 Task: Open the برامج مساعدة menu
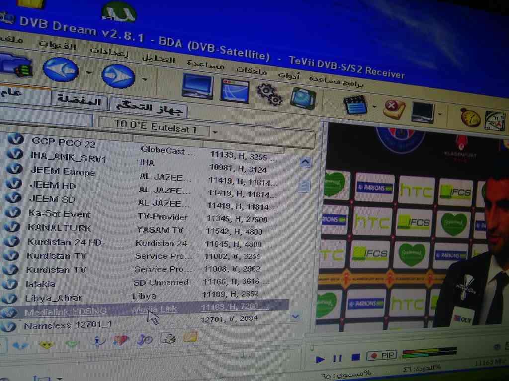[x=336, y=82]
